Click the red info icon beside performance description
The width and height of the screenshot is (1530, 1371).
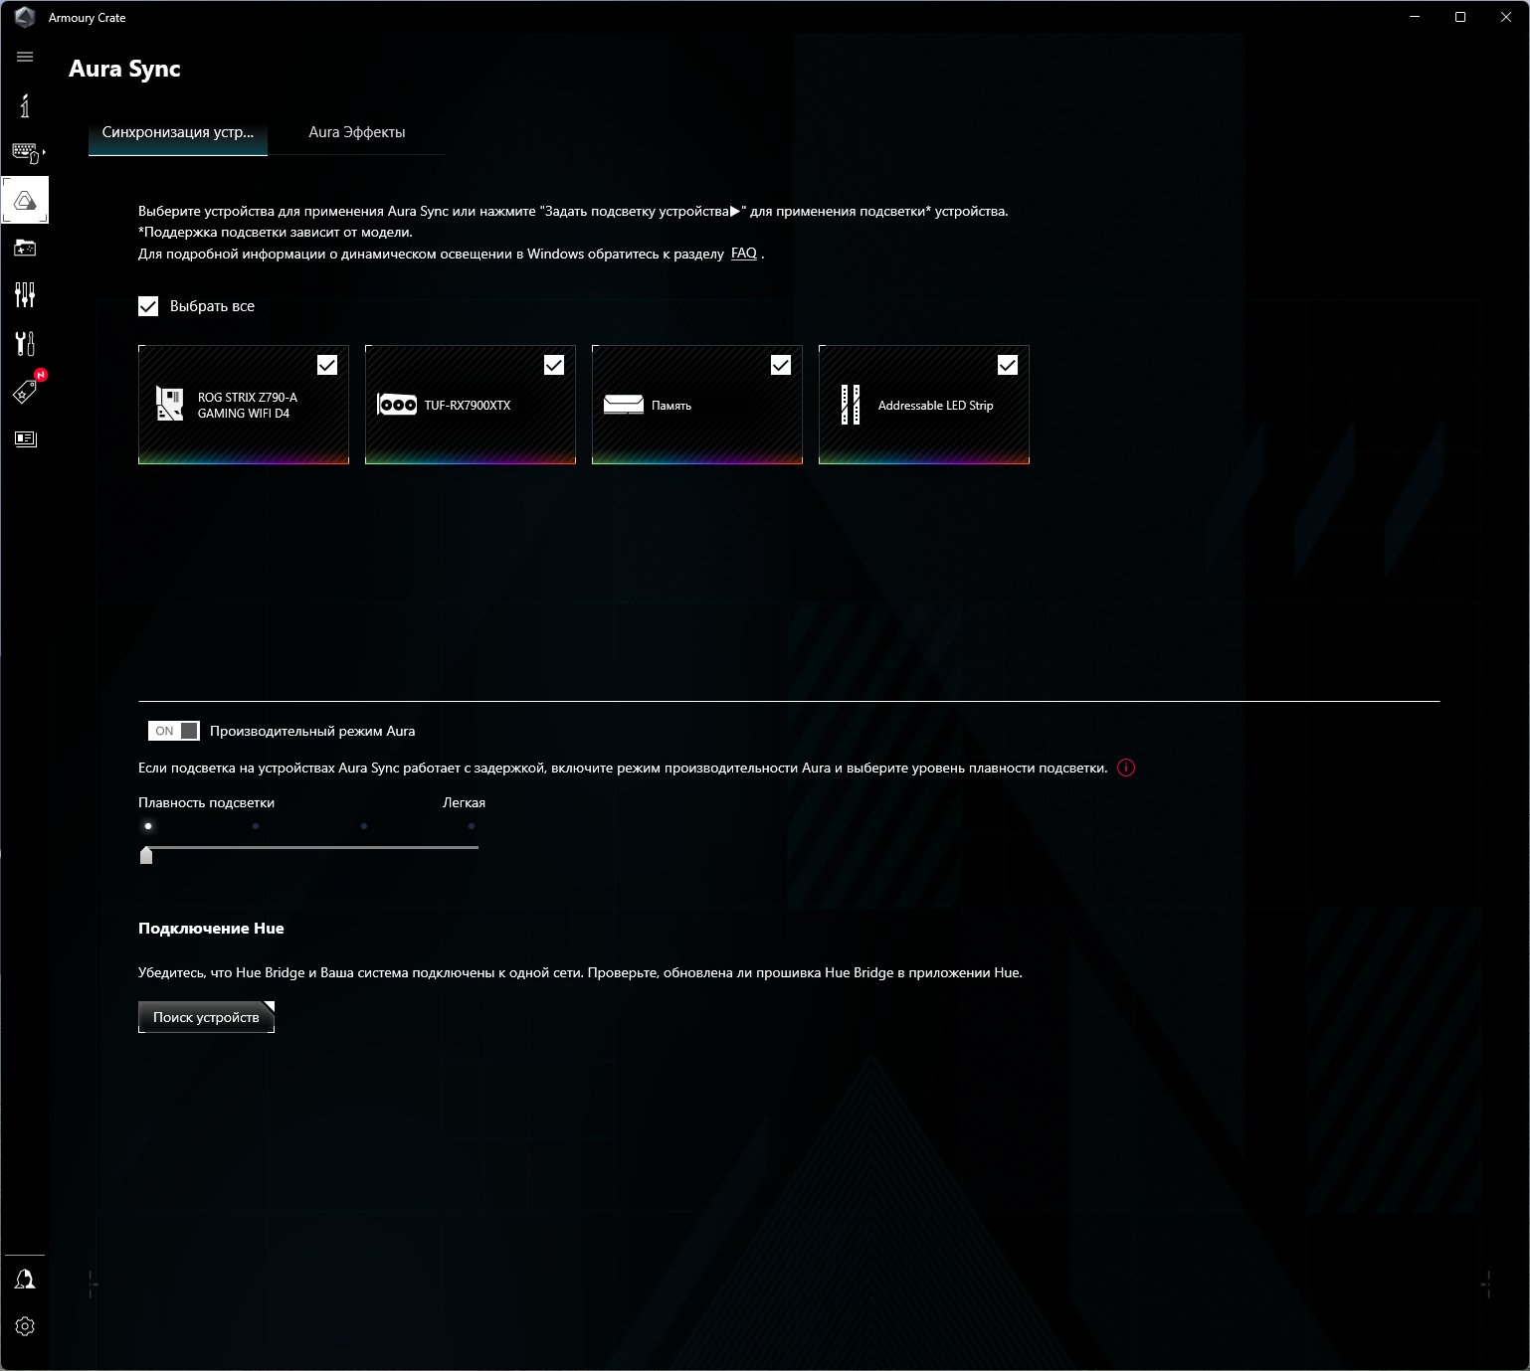click(x=1126, y=768)
